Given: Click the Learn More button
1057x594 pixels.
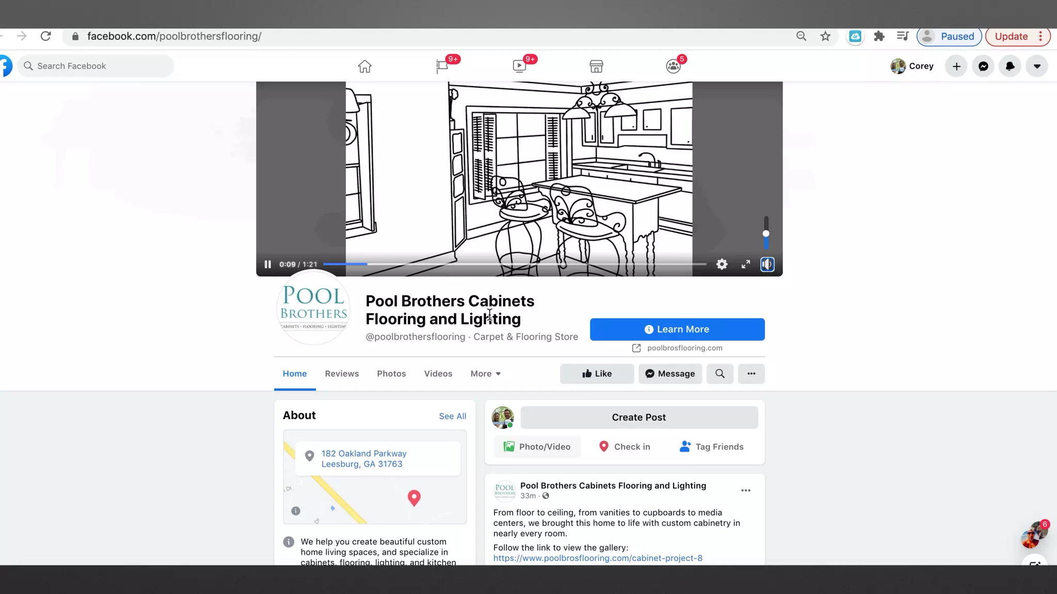Looking at the screenshot, I should (677, 329).
